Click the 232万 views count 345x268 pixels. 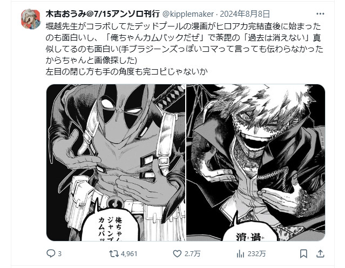(x=256, y=254)
